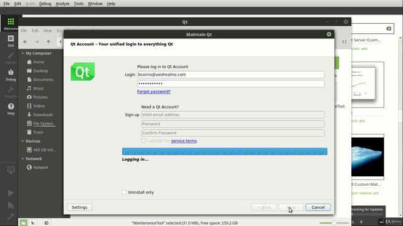Open Welcome mode in Qt Creator sidebar
This screenshot has width=403, height=226.
[11, 24]
